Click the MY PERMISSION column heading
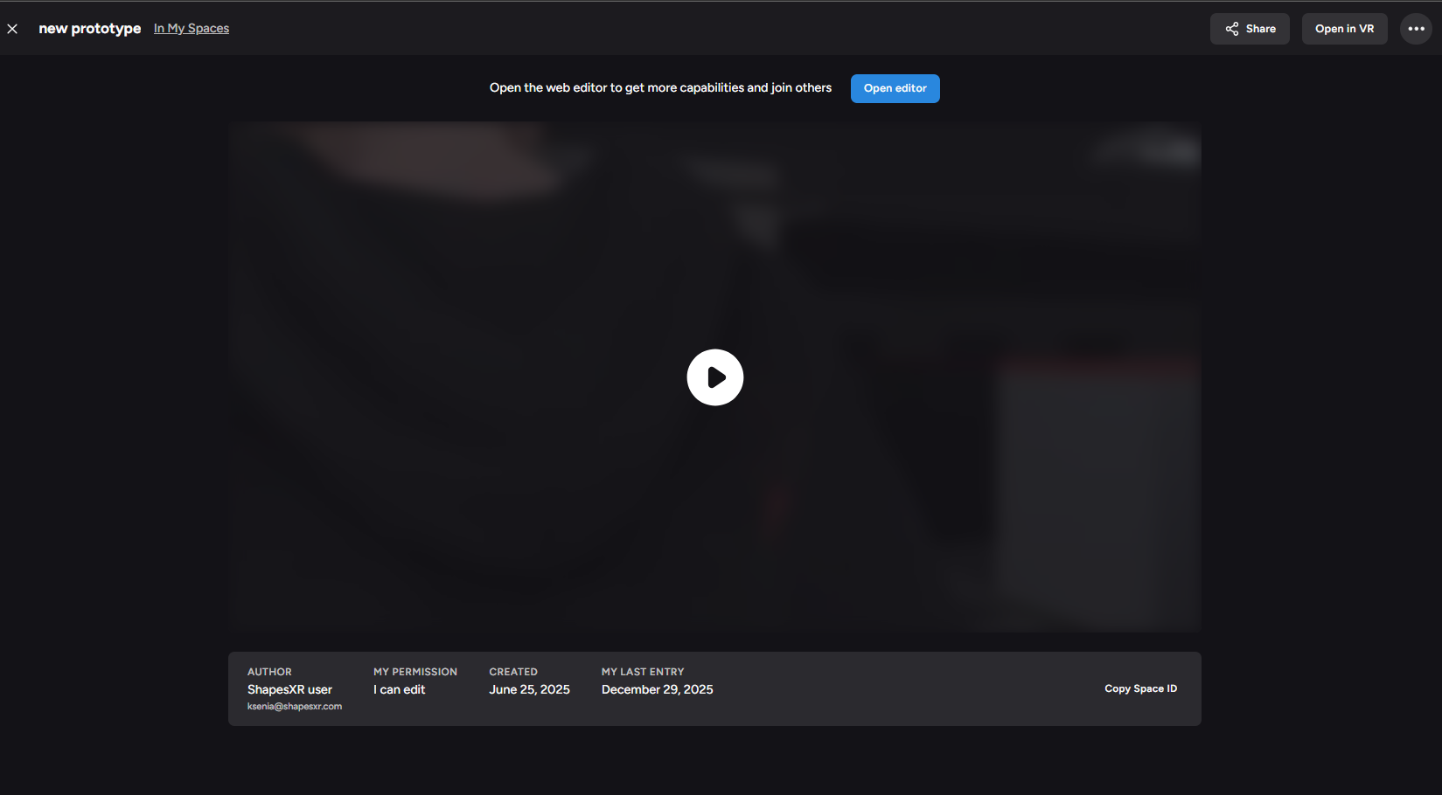Screen dimensions: 1442x795 tap(415, 672)
